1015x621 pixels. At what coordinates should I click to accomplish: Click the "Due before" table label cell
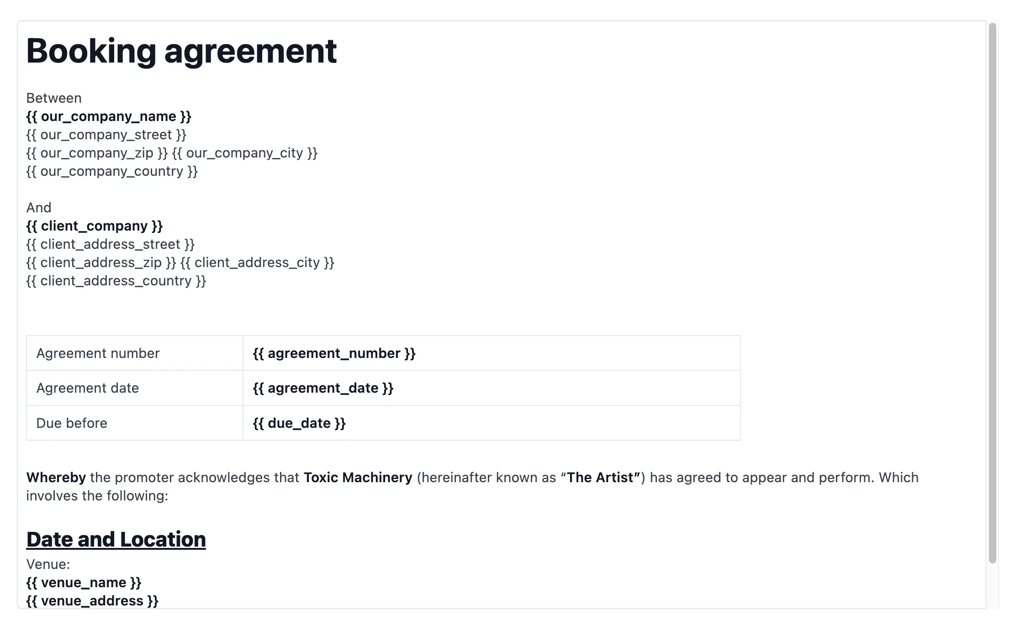(x=72, y=423)
